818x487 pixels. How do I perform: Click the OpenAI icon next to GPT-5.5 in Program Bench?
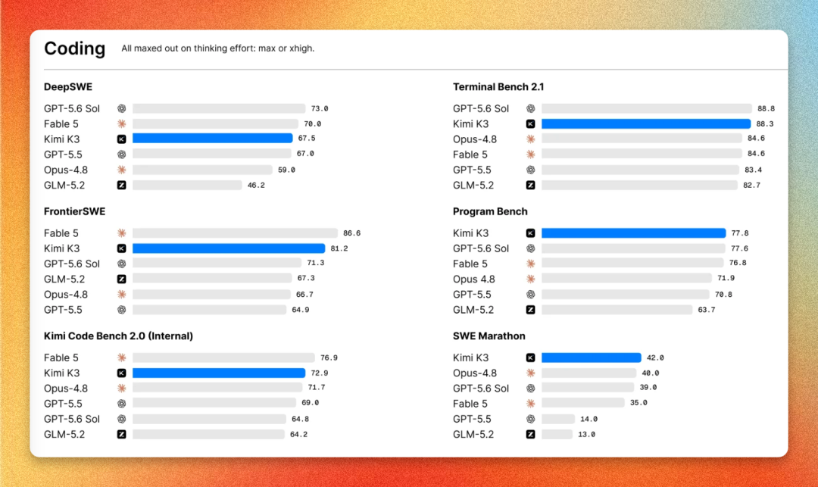pos(530,295)
